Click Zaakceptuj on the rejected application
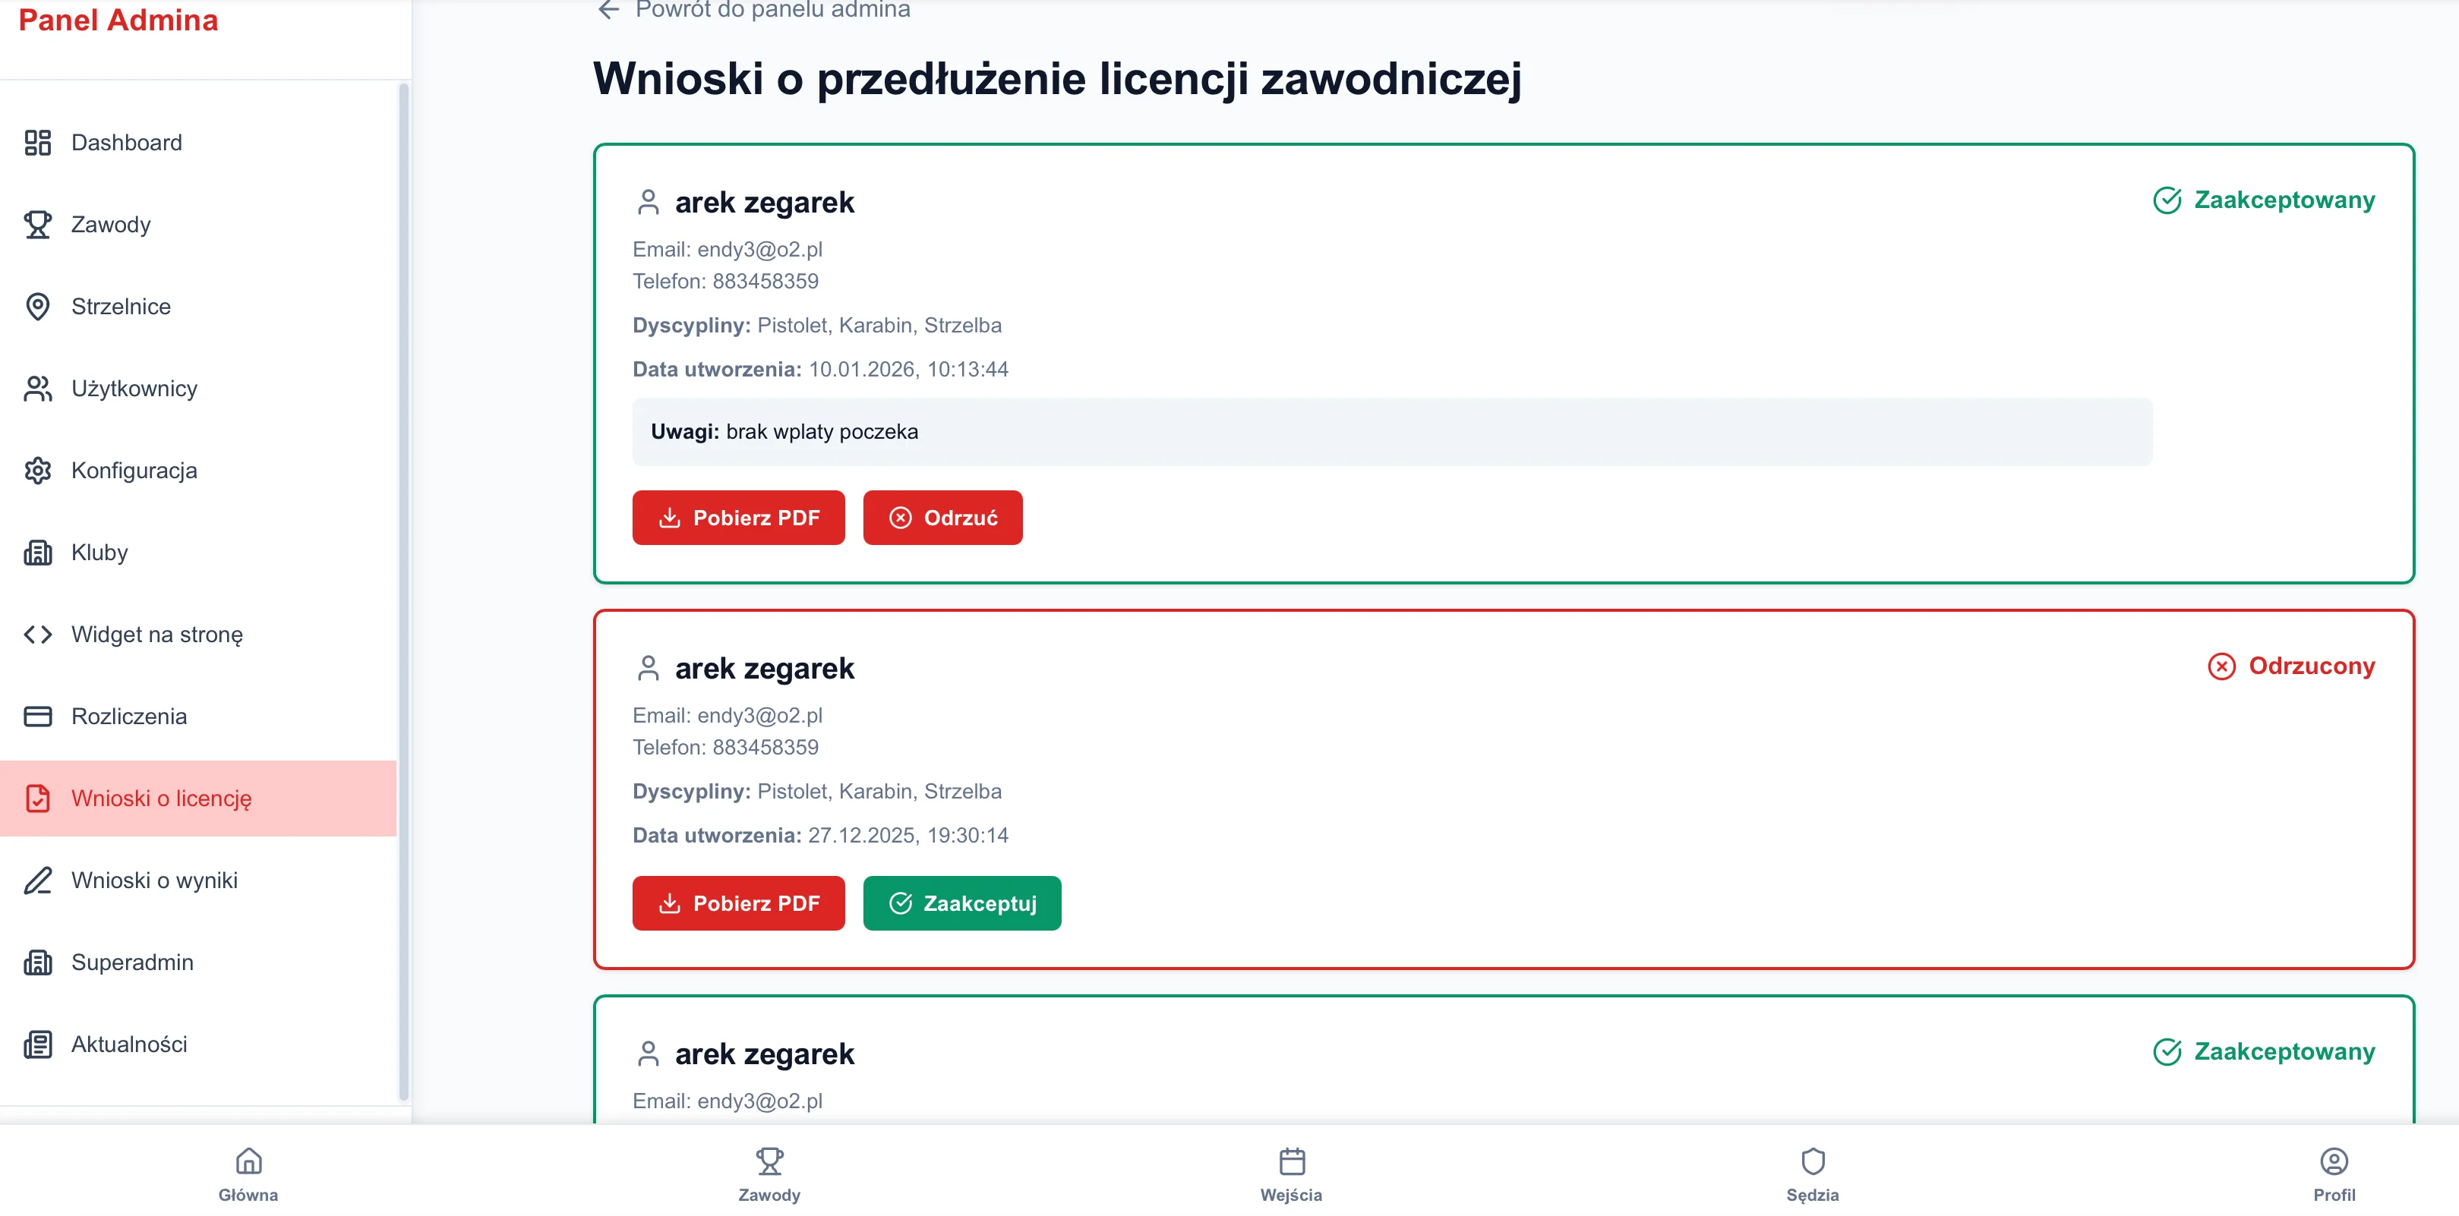 [x=961, y=904]
